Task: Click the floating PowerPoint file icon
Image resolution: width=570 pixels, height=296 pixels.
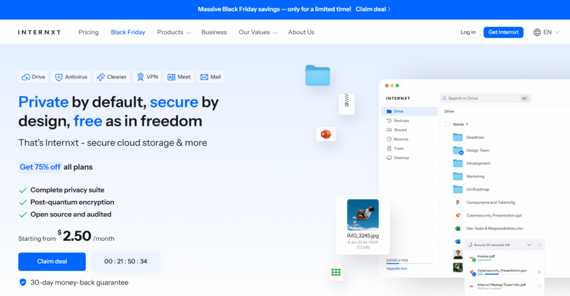Action: click(x=326, y=134)
